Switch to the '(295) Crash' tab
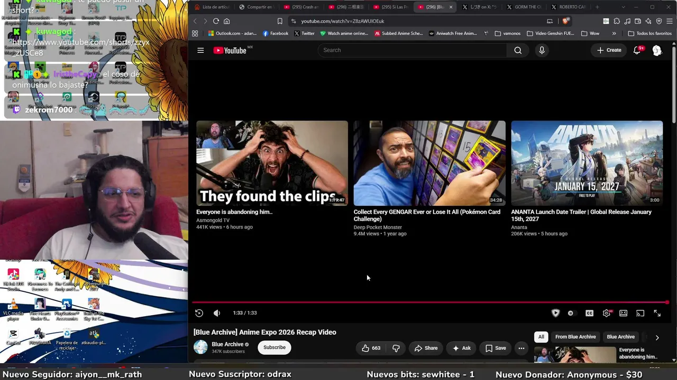 coord(301,7)
